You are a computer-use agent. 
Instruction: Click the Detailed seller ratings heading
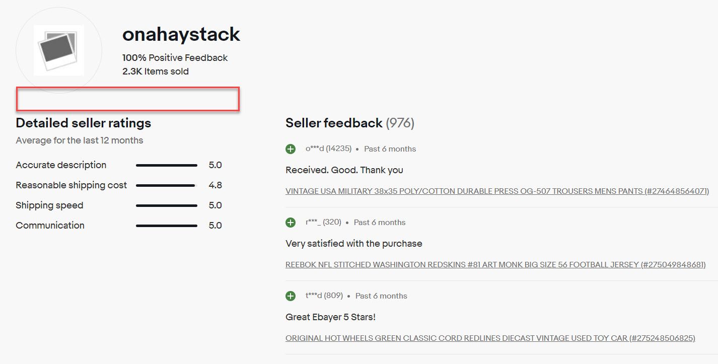coord(84,123)
